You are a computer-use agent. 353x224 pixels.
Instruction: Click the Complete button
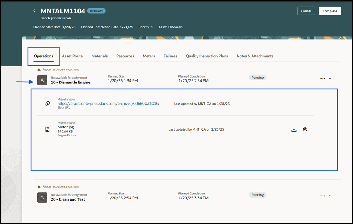point(329,11)
